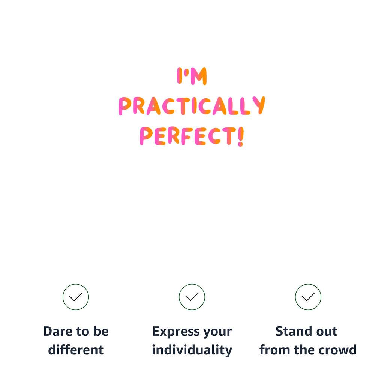Select the word "individuality" in the middle caption
This screenshot has height=384, width=384.
(x=192, y=350)
